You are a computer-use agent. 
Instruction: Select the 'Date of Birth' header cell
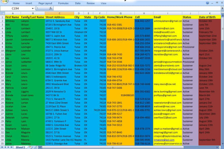point(210,17)
